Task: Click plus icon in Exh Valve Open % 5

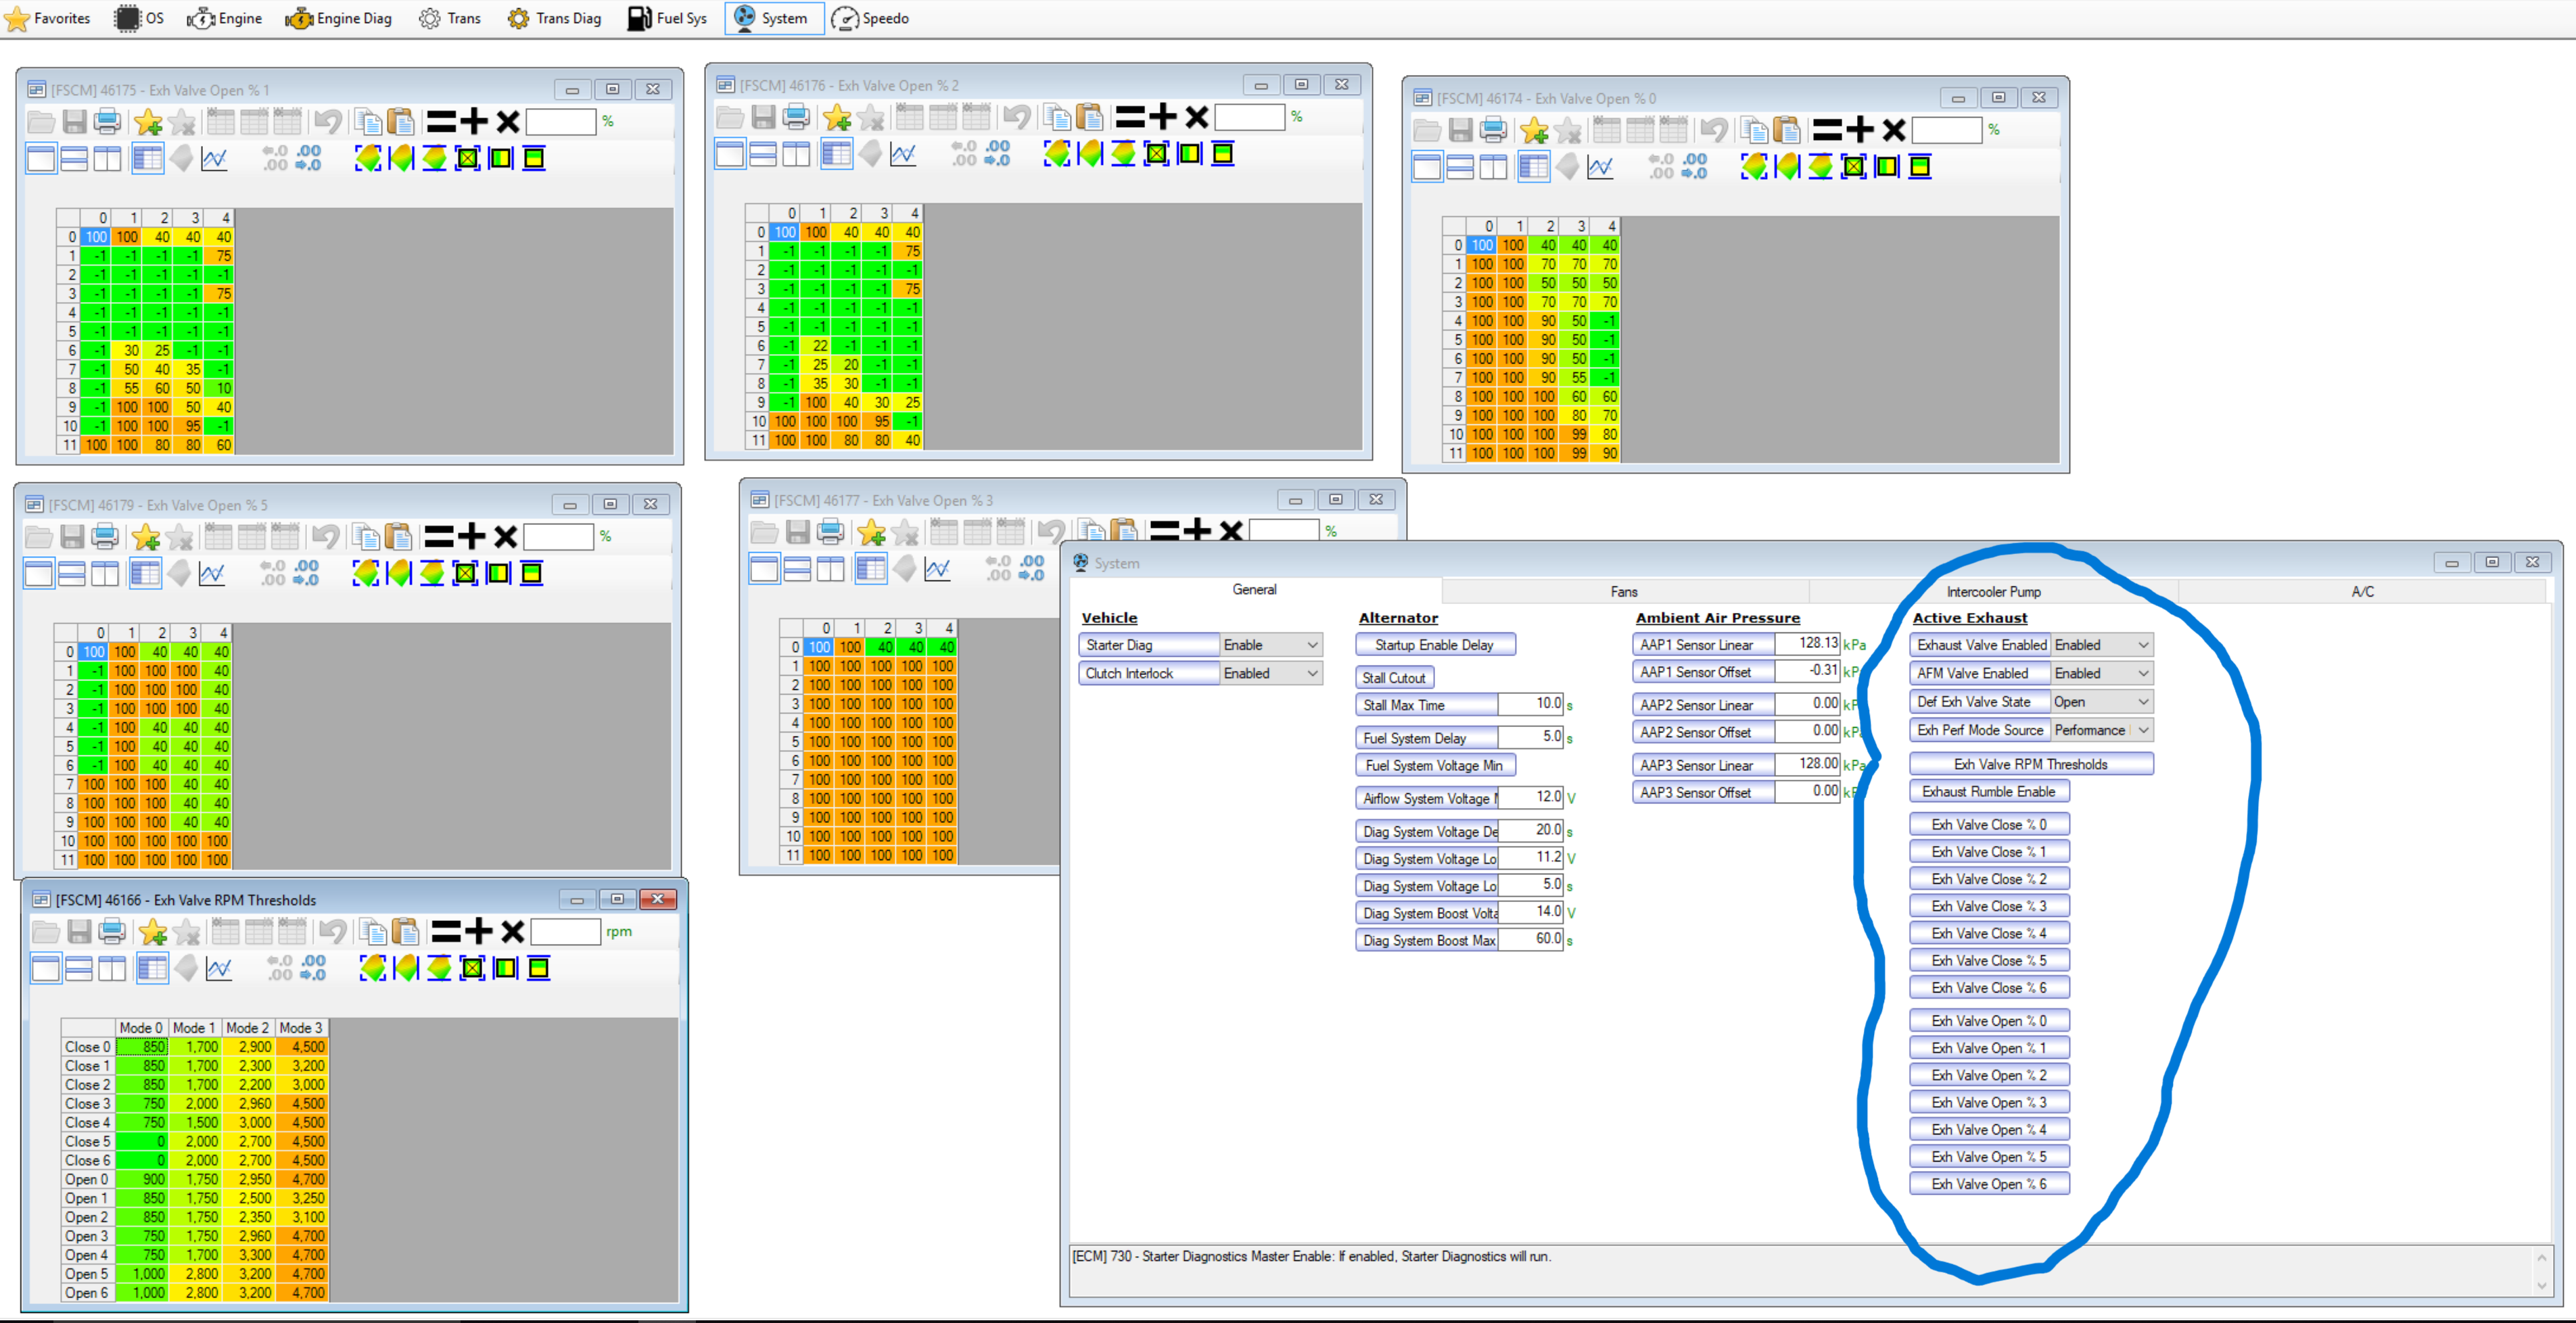Action: click(472, 536)
